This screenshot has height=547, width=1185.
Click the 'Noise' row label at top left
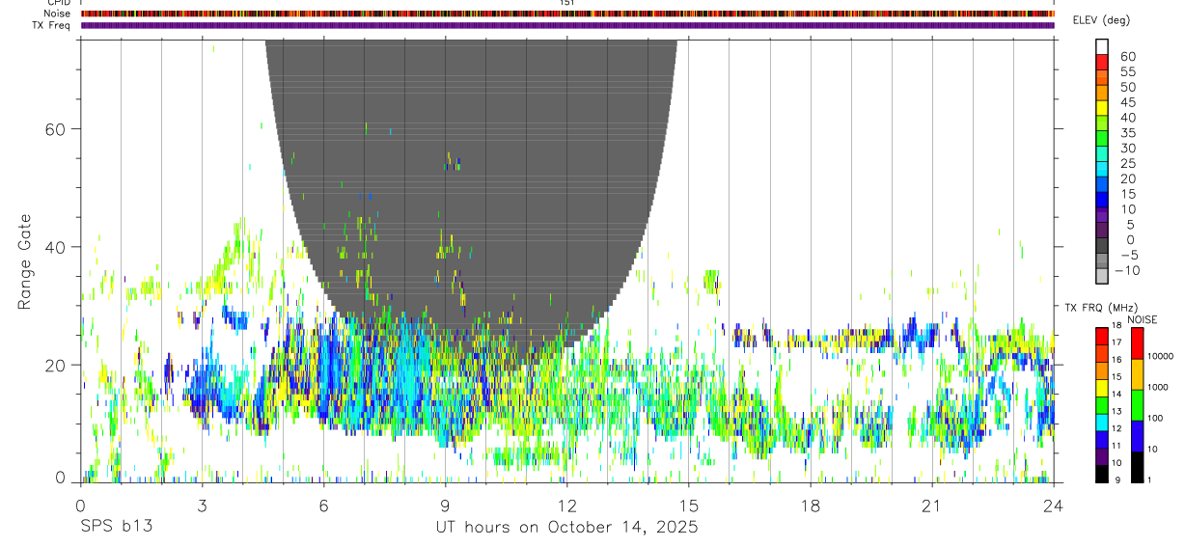(58, 14)
